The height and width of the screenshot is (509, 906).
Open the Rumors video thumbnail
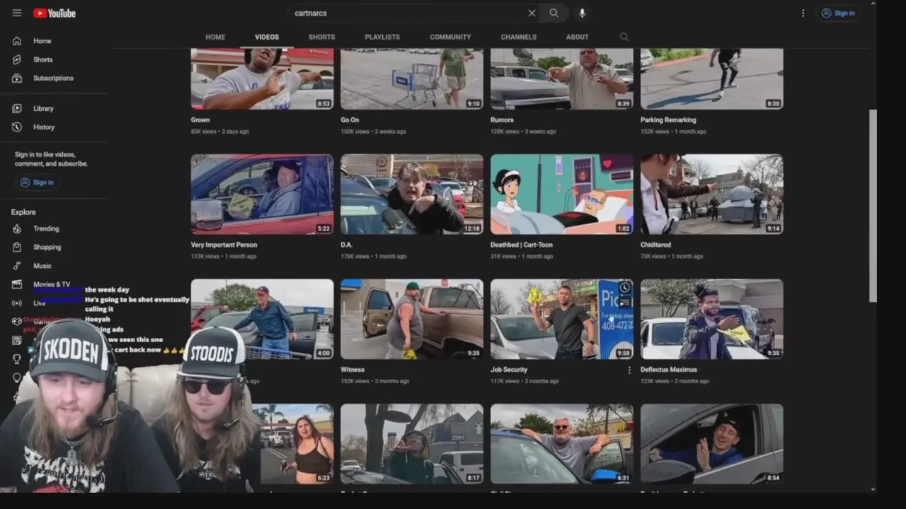[x=562, y=78]
